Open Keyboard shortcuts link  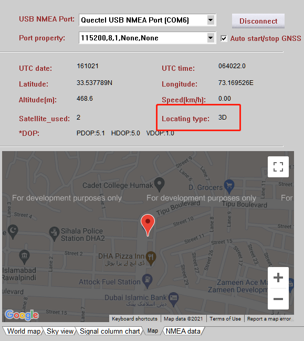coord(134,318)
